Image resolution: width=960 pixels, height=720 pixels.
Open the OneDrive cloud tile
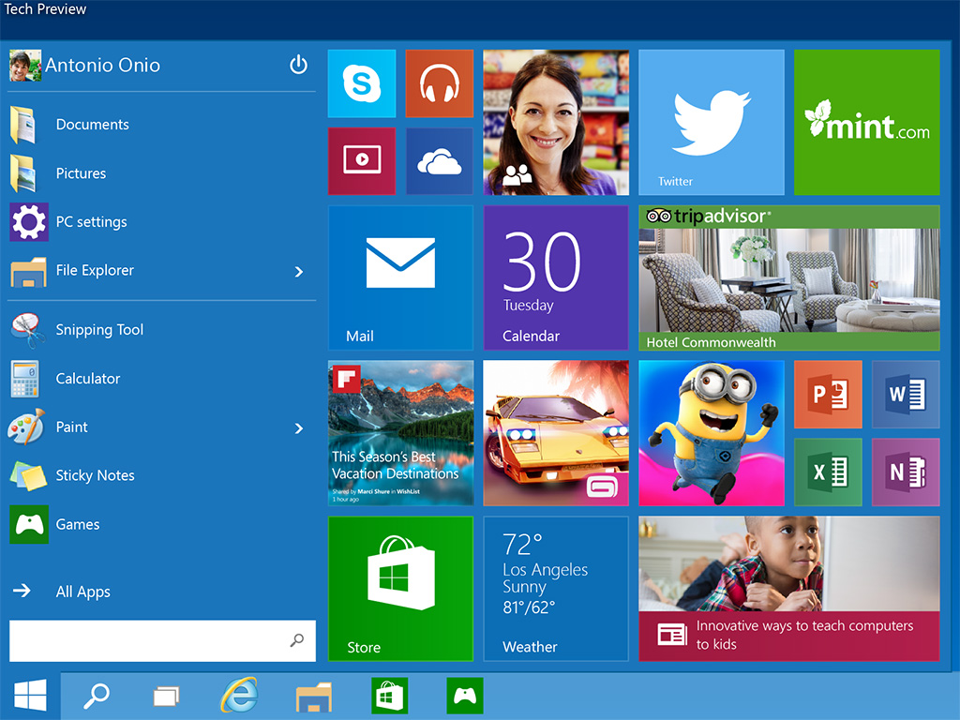pyautogui.click(x=439, y=161)
